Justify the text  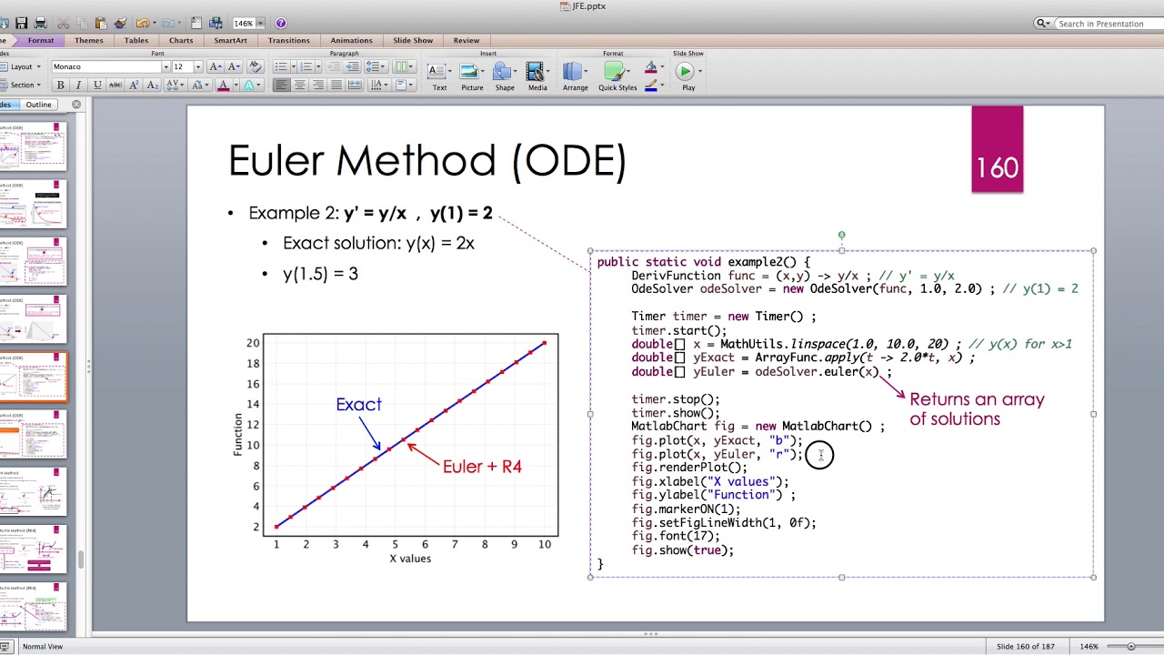coord(336,85)
